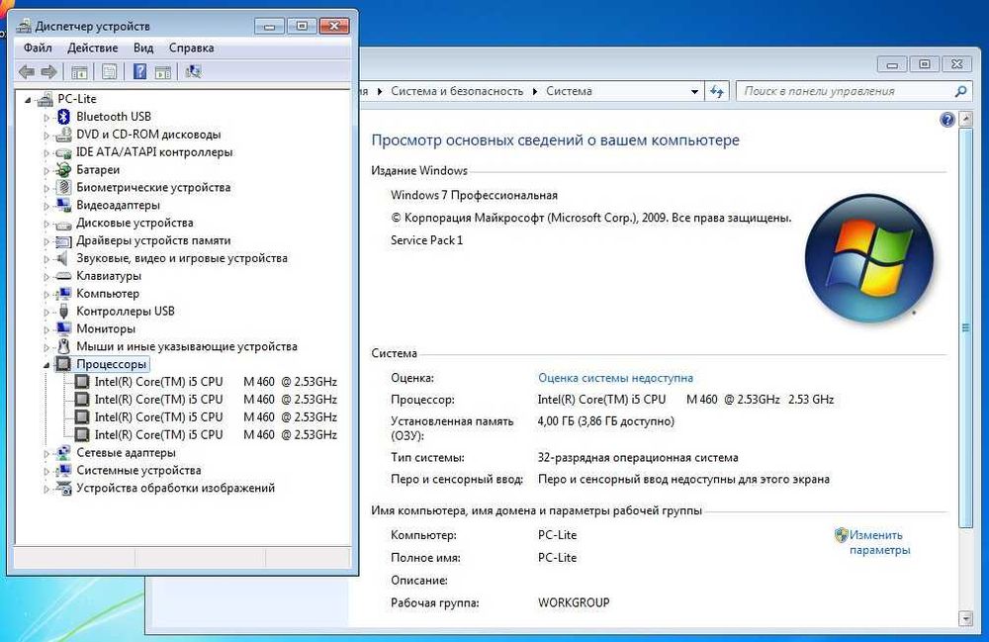Click the Изменить параметры link
Image resolution: width=989 pixels, height=642 pixels.
tap(879, 542)
